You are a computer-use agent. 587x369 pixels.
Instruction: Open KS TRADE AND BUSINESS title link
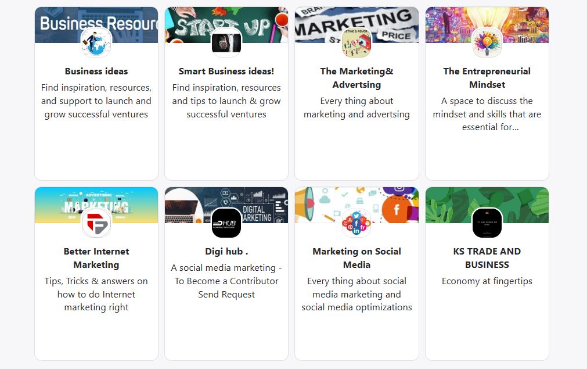pyautogui.click(x=487, y=258)
